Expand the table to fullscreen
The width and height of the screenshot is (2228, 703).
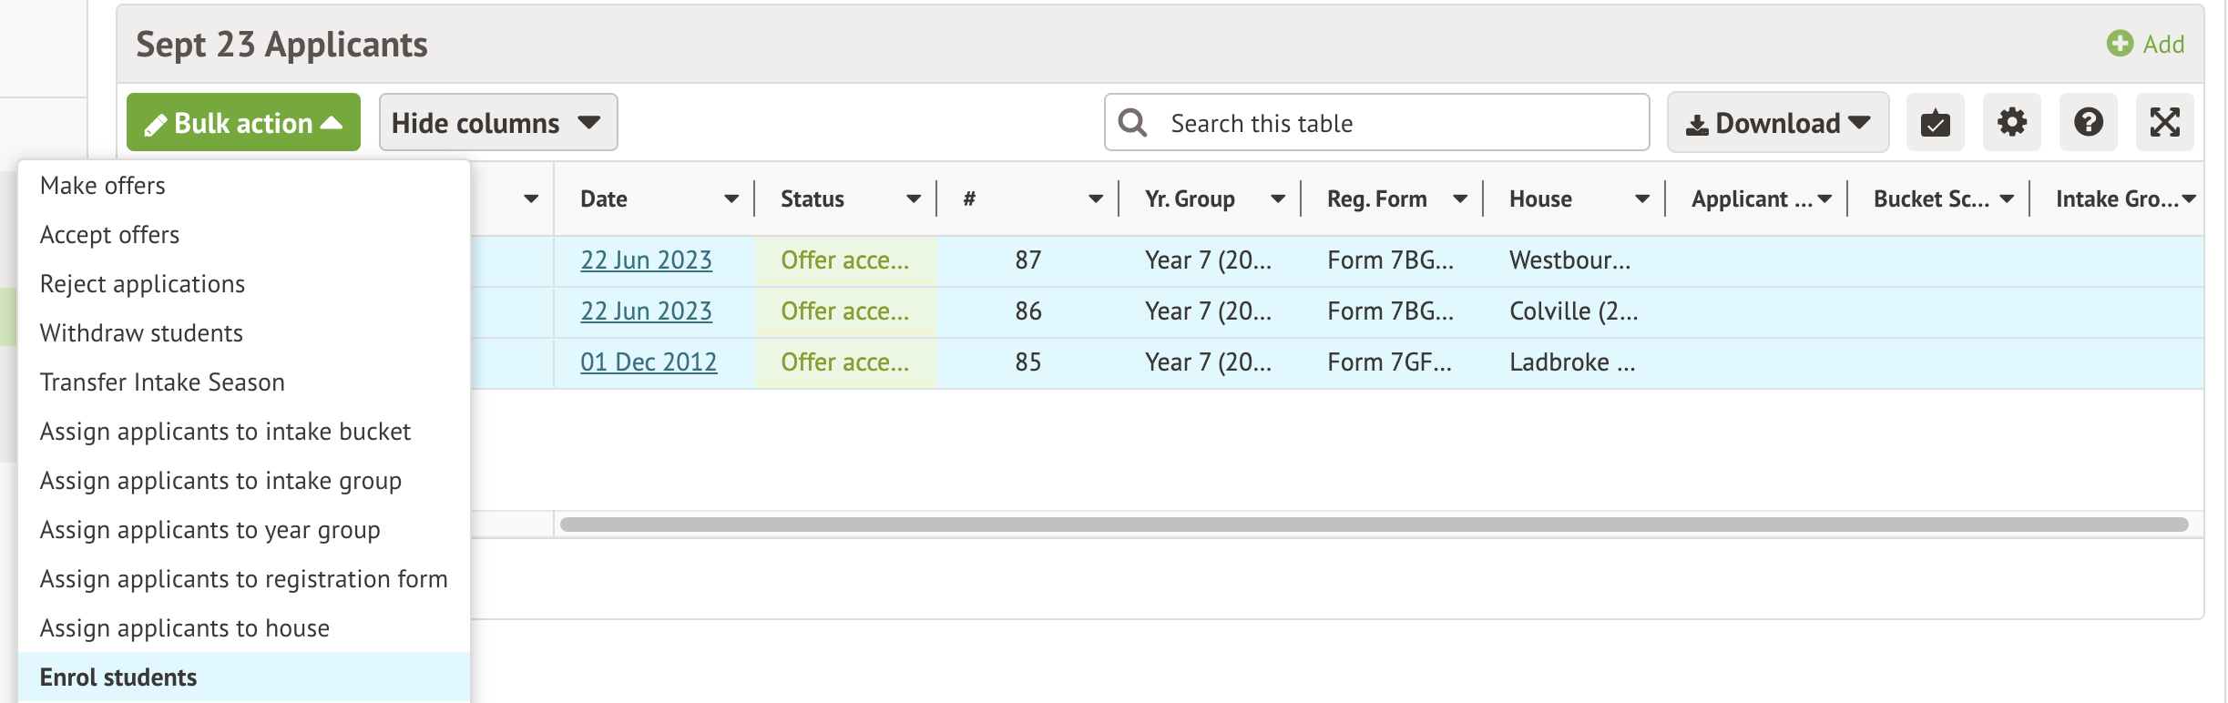[2164, 122]
